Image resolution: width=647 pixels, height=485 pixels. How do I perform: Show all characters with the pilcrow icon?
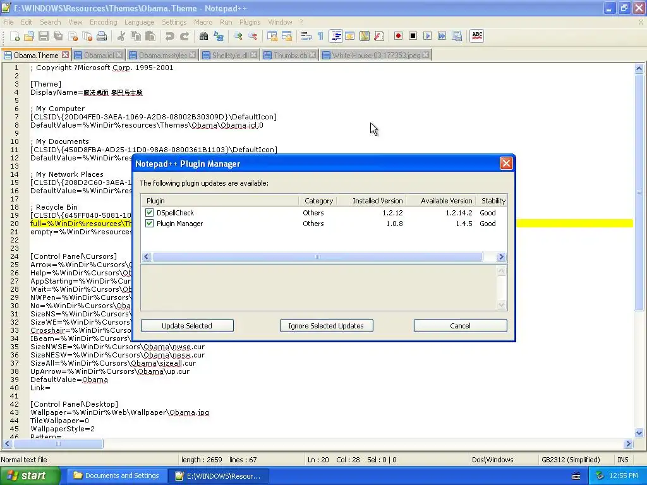320,36
